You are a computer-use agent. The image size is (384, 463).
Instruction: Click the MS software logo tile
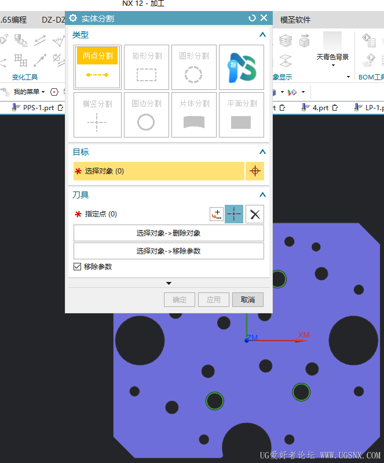[x=242, y=67]
